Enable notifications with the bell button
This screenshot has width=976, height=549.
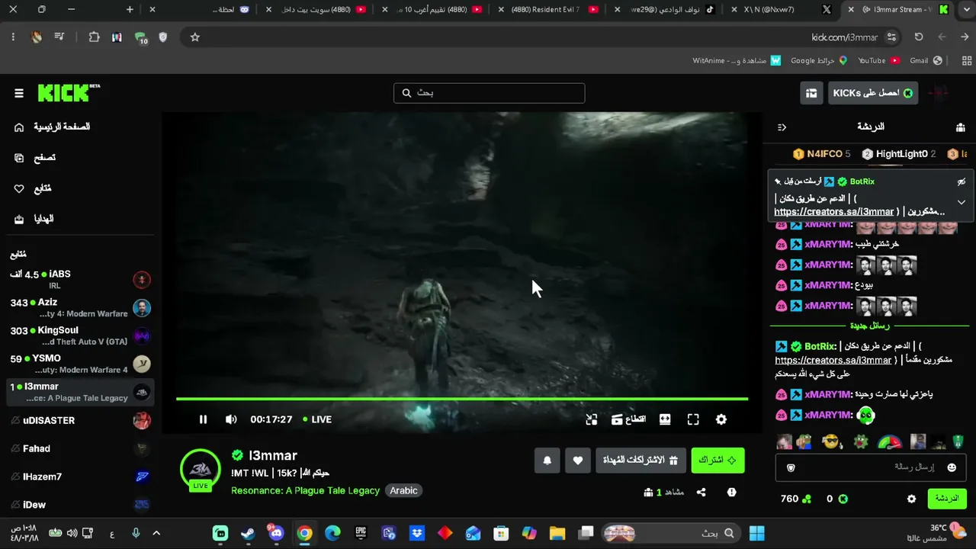[x=547, y=460]
